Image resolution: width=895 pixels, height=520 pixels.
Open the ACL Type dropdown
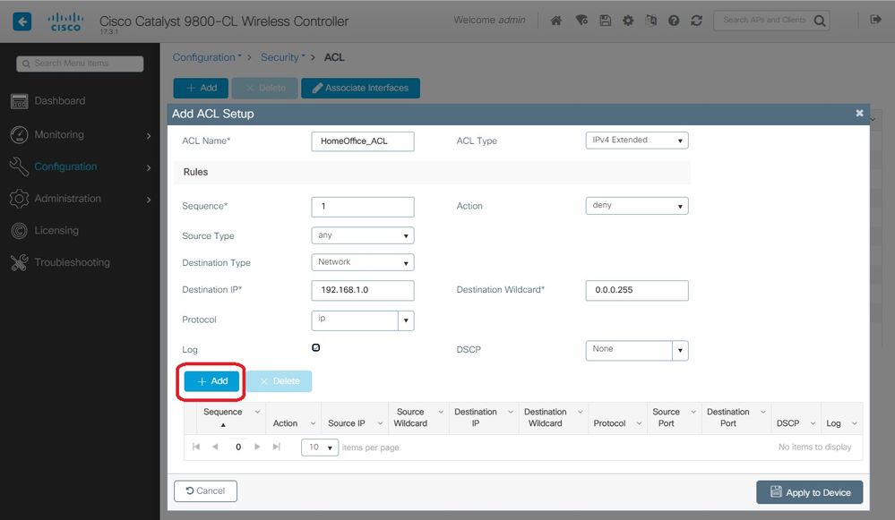click(636, 141)
